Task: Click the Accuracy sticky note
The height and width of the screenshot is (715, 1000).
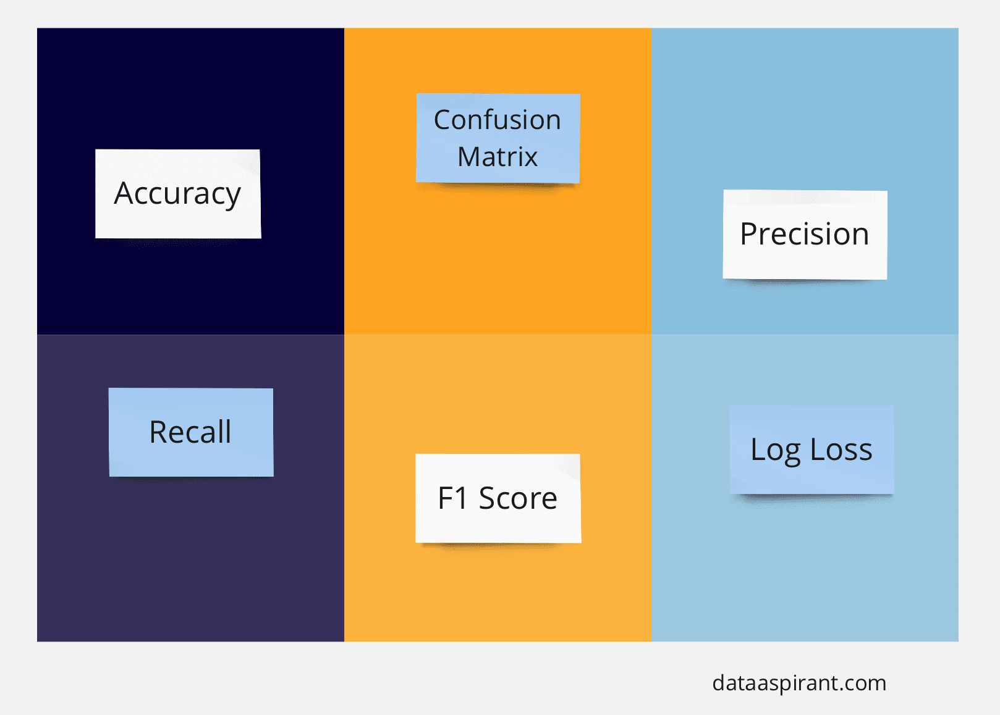Action: tap(178, 194)
